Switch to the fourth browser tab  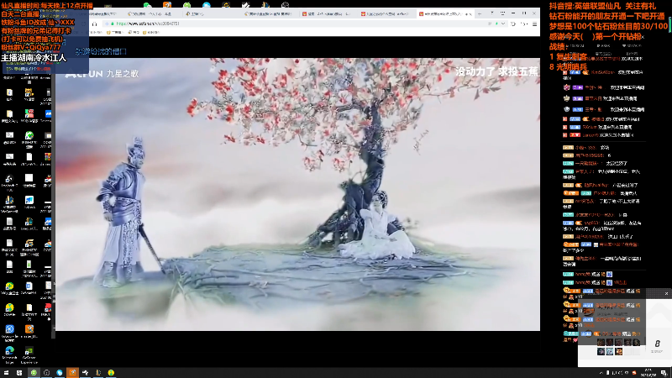[x=268, y=13]
